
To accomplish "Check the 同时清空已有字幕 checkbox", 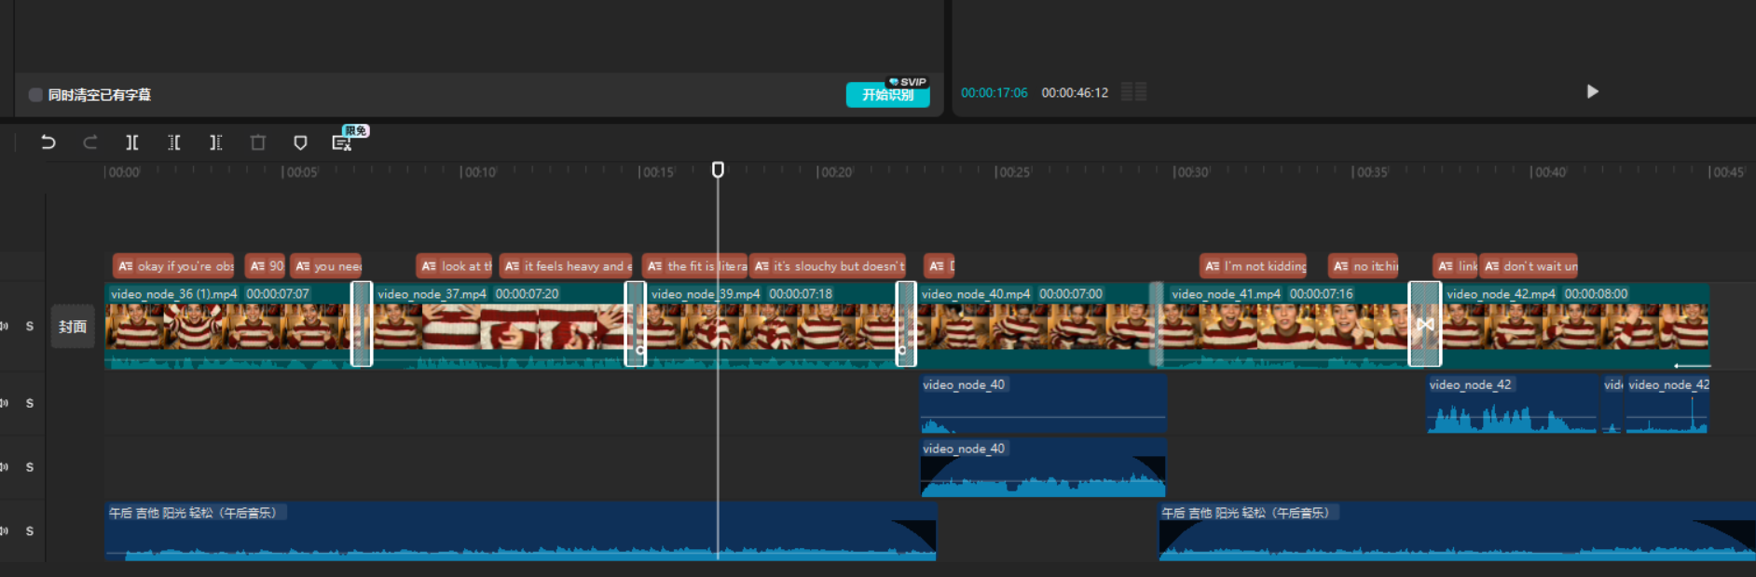I will 35,95.
